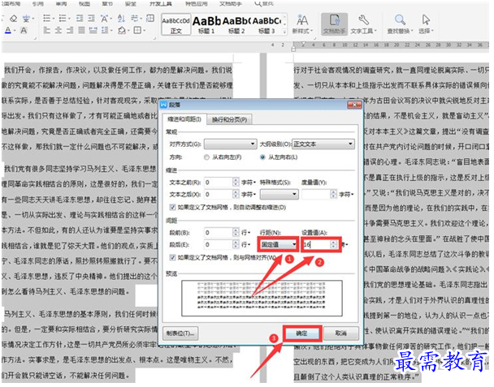Open the 对齐方式(G) alignment dropdown
Viewport: 494px width, 387px height.
coord(230,144)
